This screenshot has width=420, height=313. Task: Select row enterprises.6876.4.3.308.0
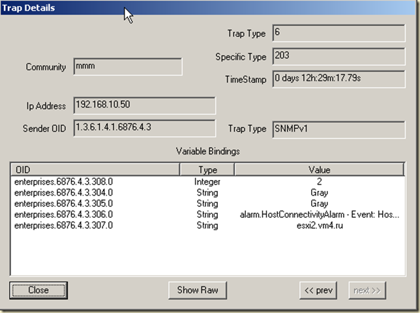click(207, 182)
